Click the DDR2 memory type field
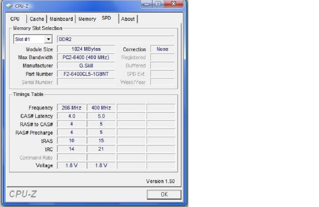This screenshot has height=207, width=319. (x=116, y=39)
